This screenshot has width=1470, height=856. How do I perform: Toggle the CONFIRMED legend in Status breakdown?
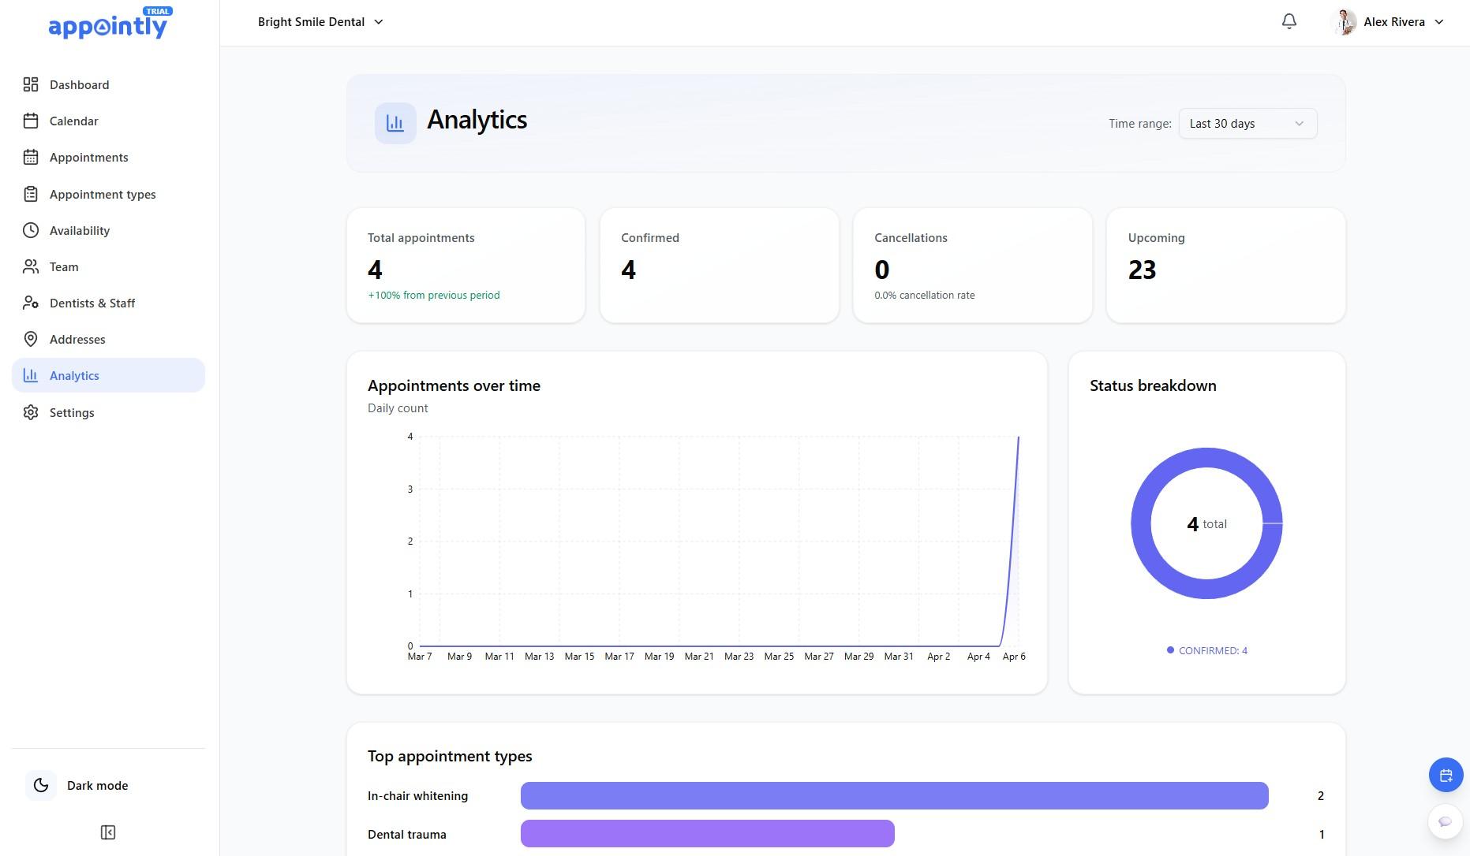coord(1206,650)
